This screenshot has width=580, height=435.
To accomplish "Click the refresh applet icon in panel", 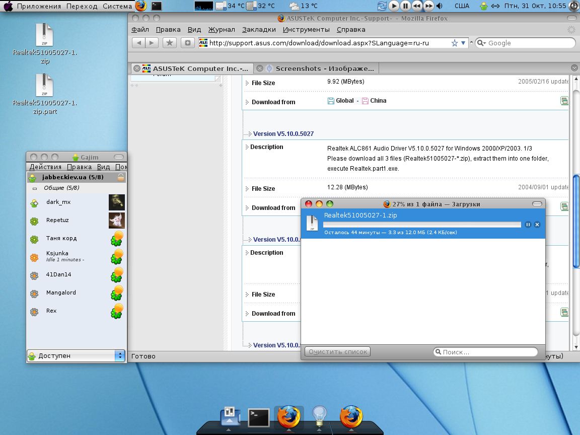I will click(x=382, y=6).
